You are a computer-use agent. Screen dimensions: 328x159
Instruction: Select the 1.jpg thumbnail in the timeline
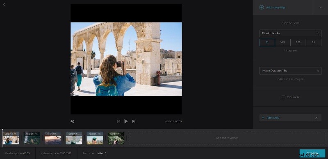click(x=11, y=138)
